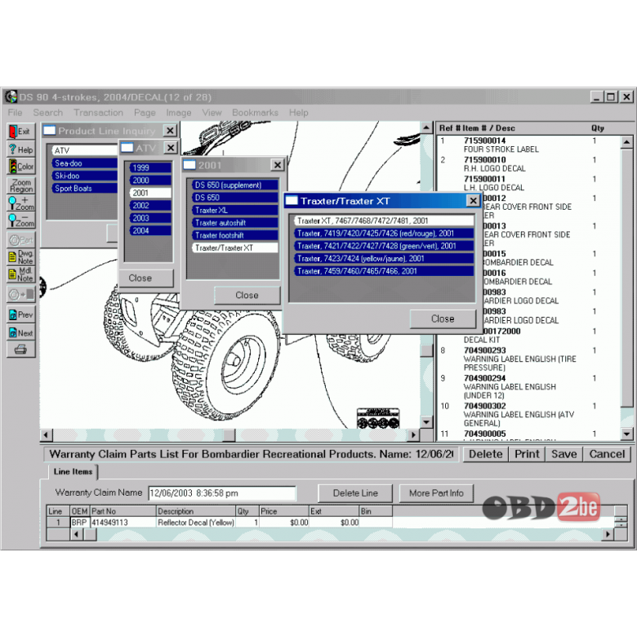Select Traxter 7419/7420/7425/7426 (red/rouge)
637x637 pixels.
pyautogui.click(x=384, y=234)
